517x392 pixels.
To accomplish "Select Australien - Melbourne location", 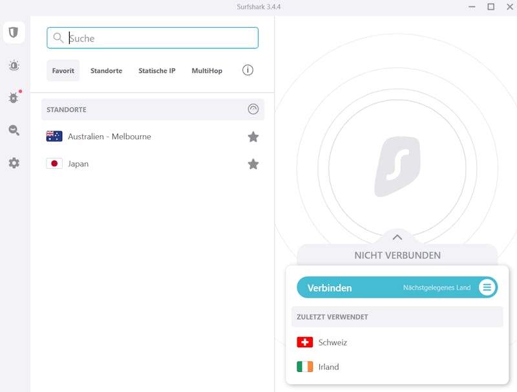I will pyautogui.click(x=153, y=136).
